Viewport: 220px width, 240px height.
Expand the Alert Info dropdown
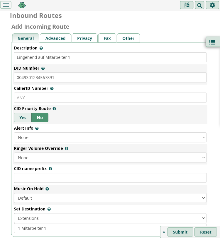[x=110, y=138]
